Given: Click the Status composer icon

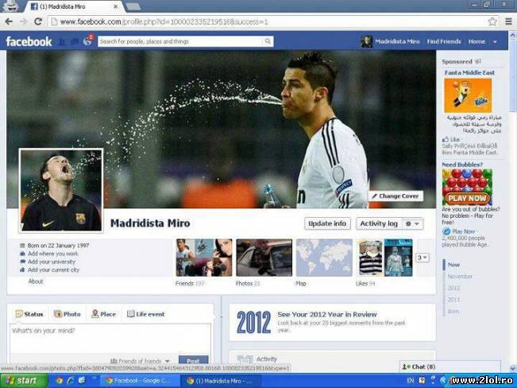Looking at the screenshot, I should pos(19,314).
